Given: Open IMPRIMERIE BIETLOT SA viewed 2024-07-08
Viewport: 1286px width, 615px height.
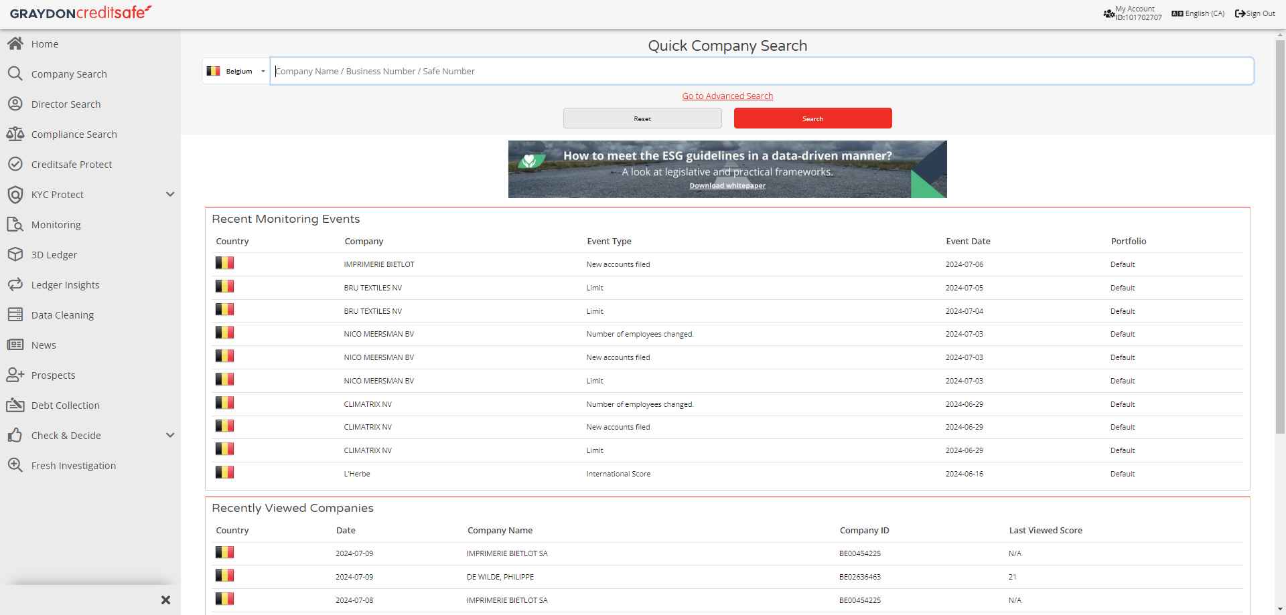Looking at the screenshot, I should tap(727, 600).
